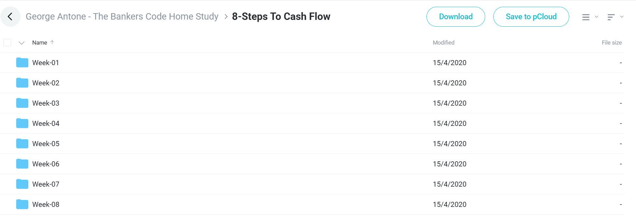Open the Week-05 folder icon
The height and width of the screenshot is (216, 636).
pos(22,143)
